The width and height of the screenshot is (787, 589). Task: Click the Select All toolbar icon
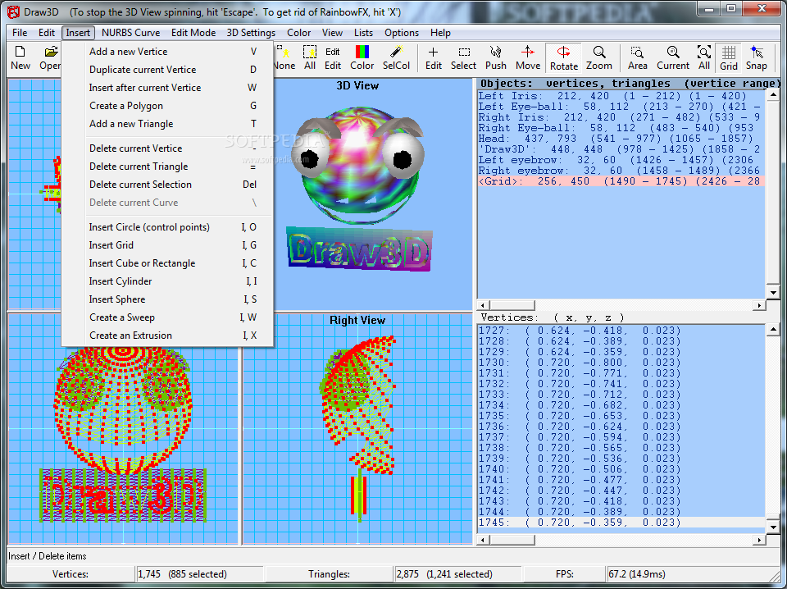click(x=310, y=57)
